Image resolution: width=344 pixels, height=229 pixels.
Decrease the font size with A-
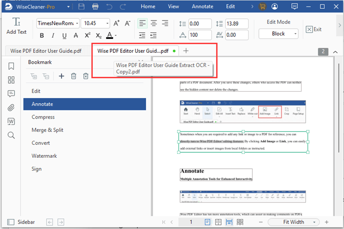click(x=128, y=23)
